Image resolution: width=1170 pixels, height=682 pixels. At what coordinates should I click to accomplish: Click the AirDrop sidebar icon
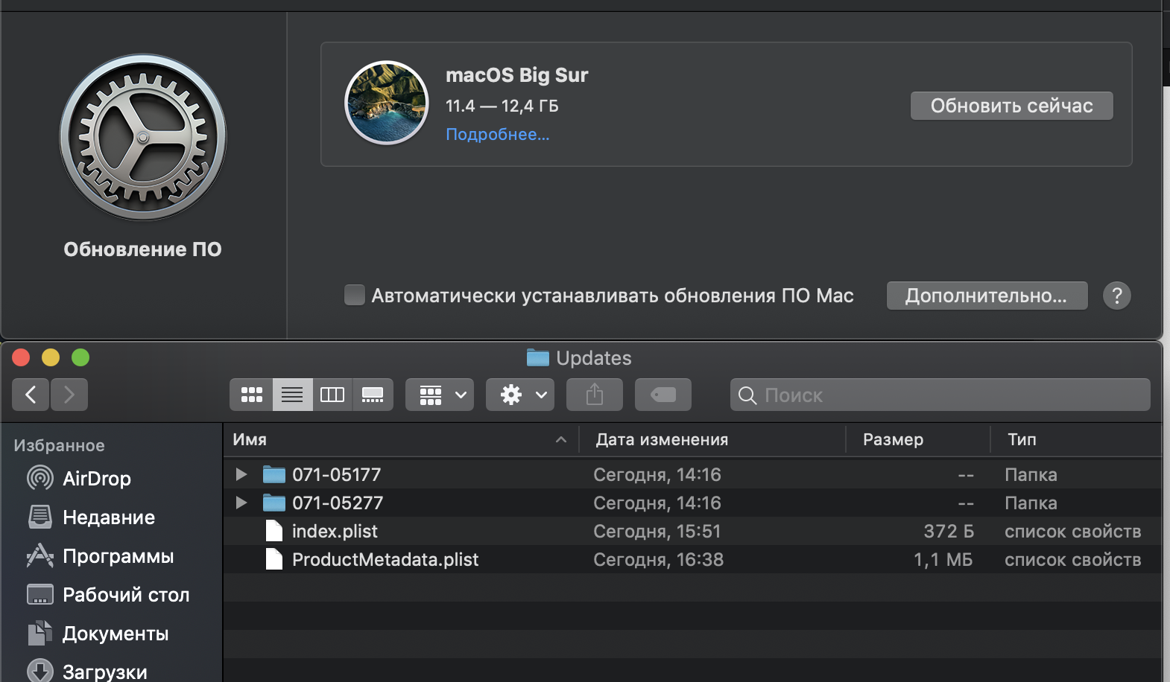(40, 478)
